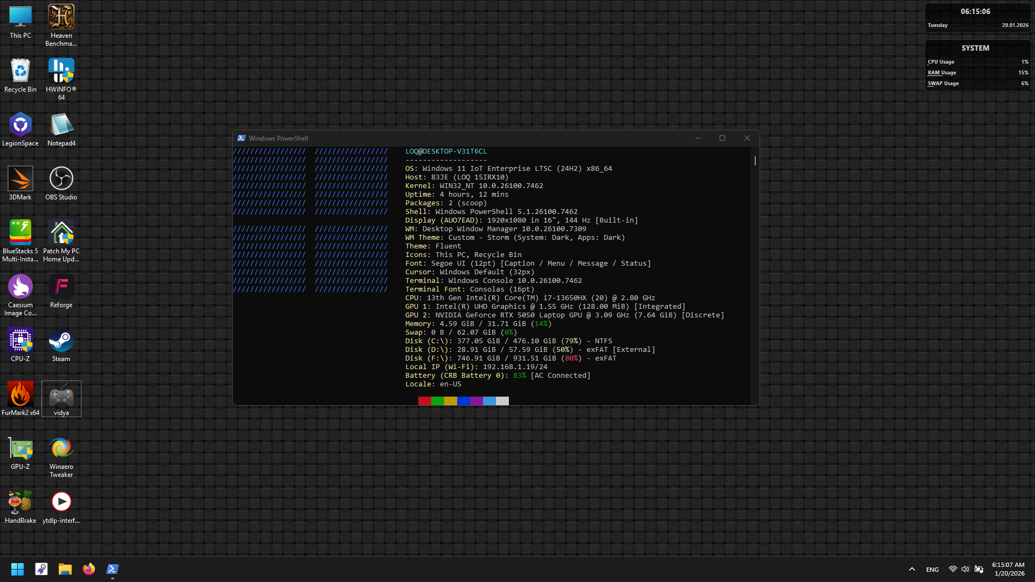
Task: Select the HWiNFO 64 desktop icon
Action: coord(61,71)
